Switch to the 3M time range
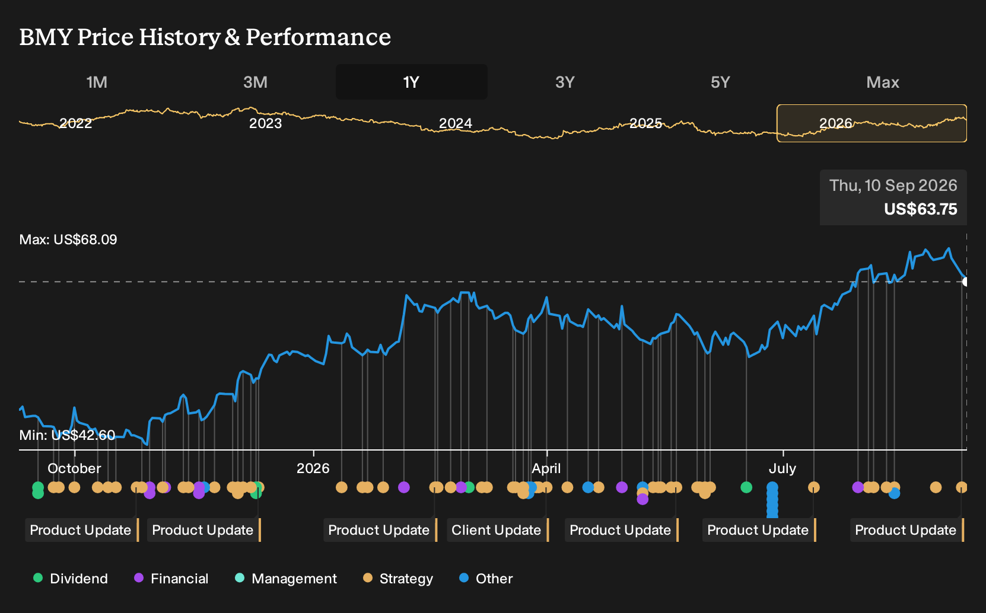Viewport: 986px width, 613px height. 255,82
